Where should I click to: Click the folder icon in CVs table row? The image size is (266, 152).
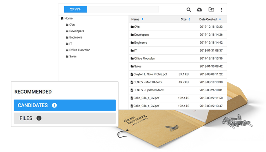pyautogui.click(x=132, y=27)
